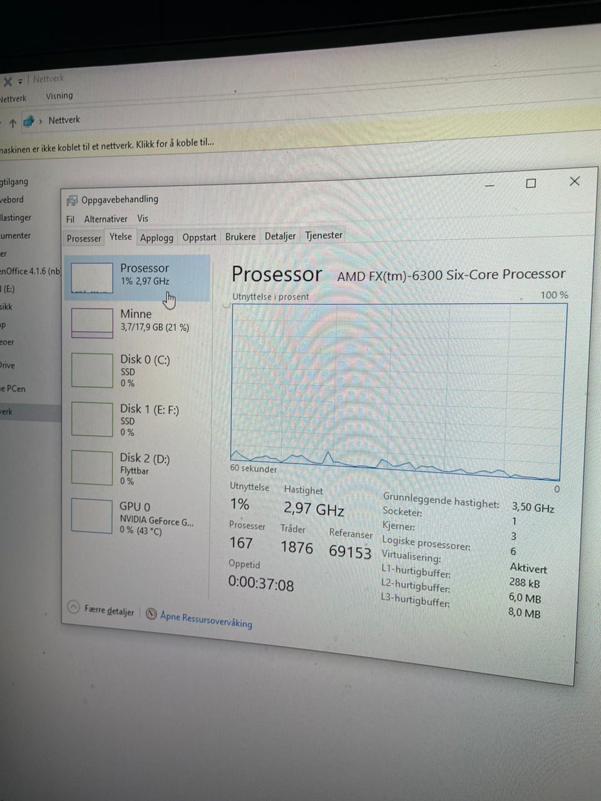Select Disk 2 (D:) in sidebar
The width and height of the screenshot is (601, 801).
point(138,468)
